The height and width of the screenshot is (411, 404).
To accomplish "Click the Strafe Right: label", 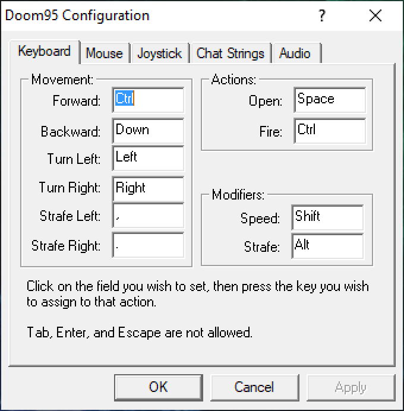I will pos(66,246).
